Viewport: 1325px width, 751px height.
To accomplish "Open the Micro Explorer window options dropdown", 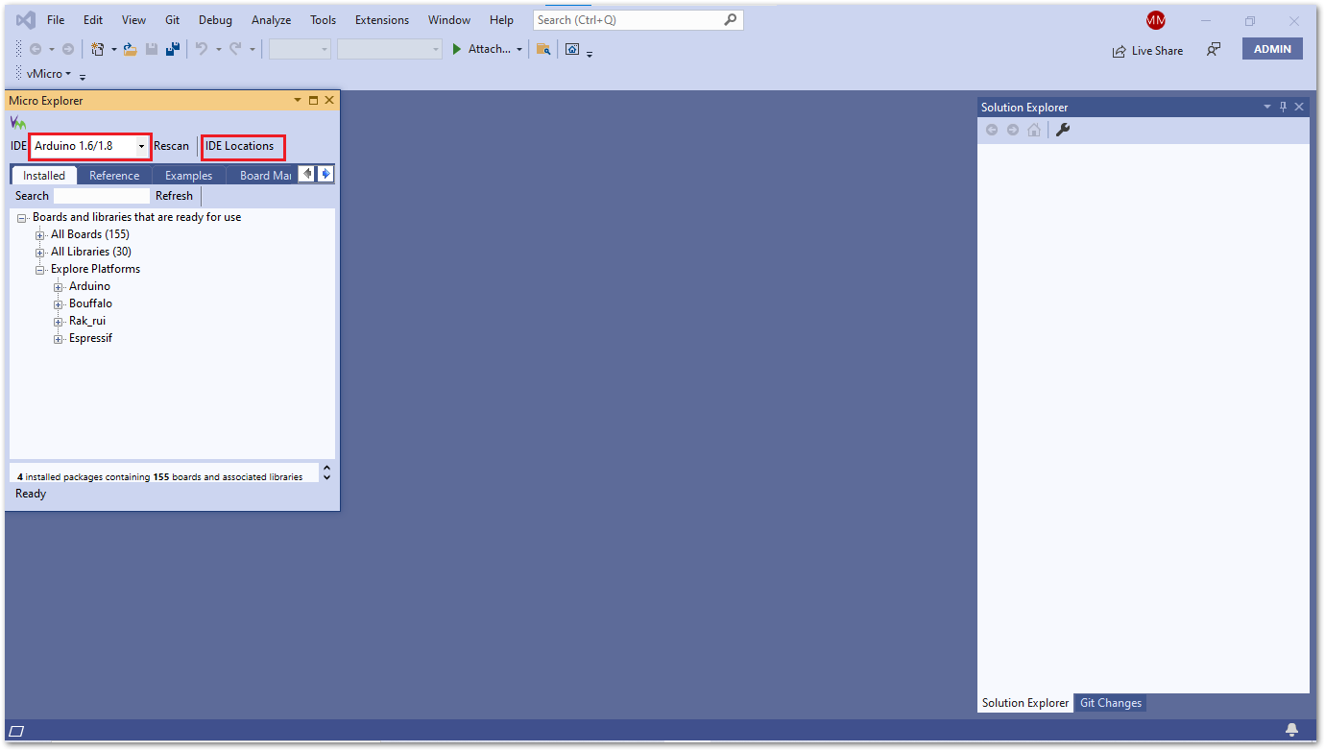I will pos(298,100).
